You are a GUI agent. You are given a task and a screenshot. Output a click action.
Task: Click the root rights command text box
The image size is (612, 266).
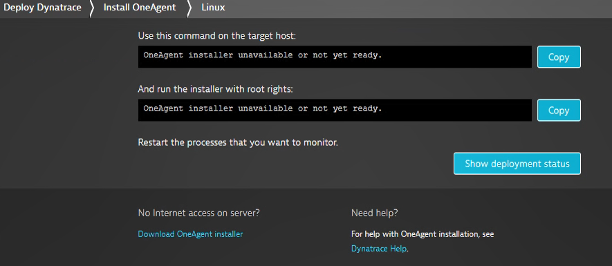pos(335,110)
